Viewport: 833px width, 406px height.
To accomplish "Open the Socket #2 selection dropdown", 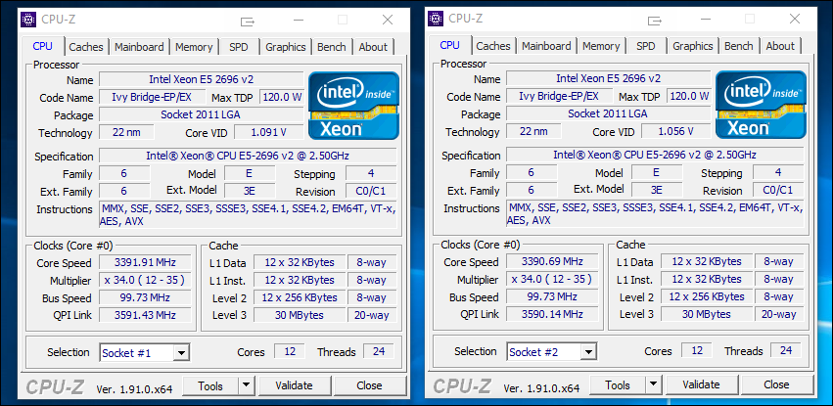I will [x=588, y=351].
